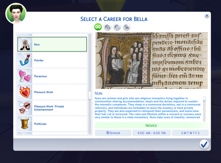Screen dimensions: 221x163
Task: Filter by freelance careers icon
Action: point(127,27)
